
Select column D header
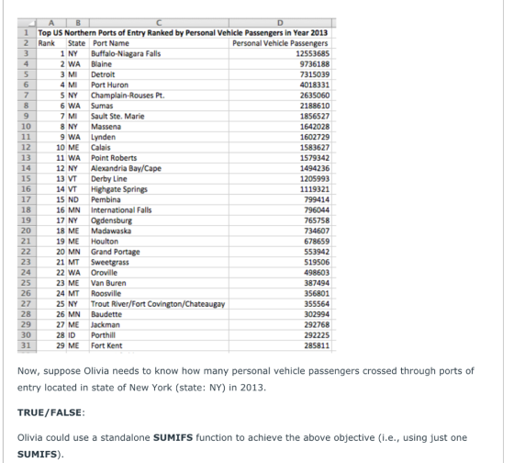click(x=280, y=23)
